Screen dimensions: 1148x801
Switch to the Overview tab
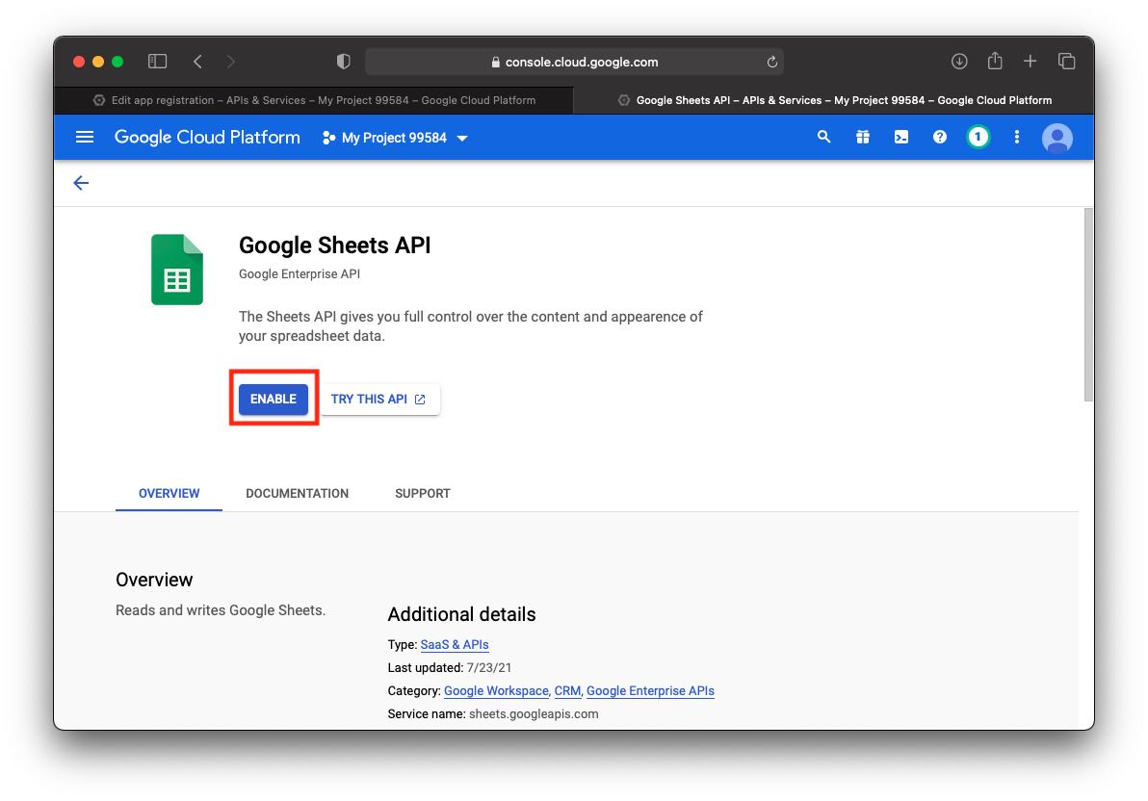(170, 494)
